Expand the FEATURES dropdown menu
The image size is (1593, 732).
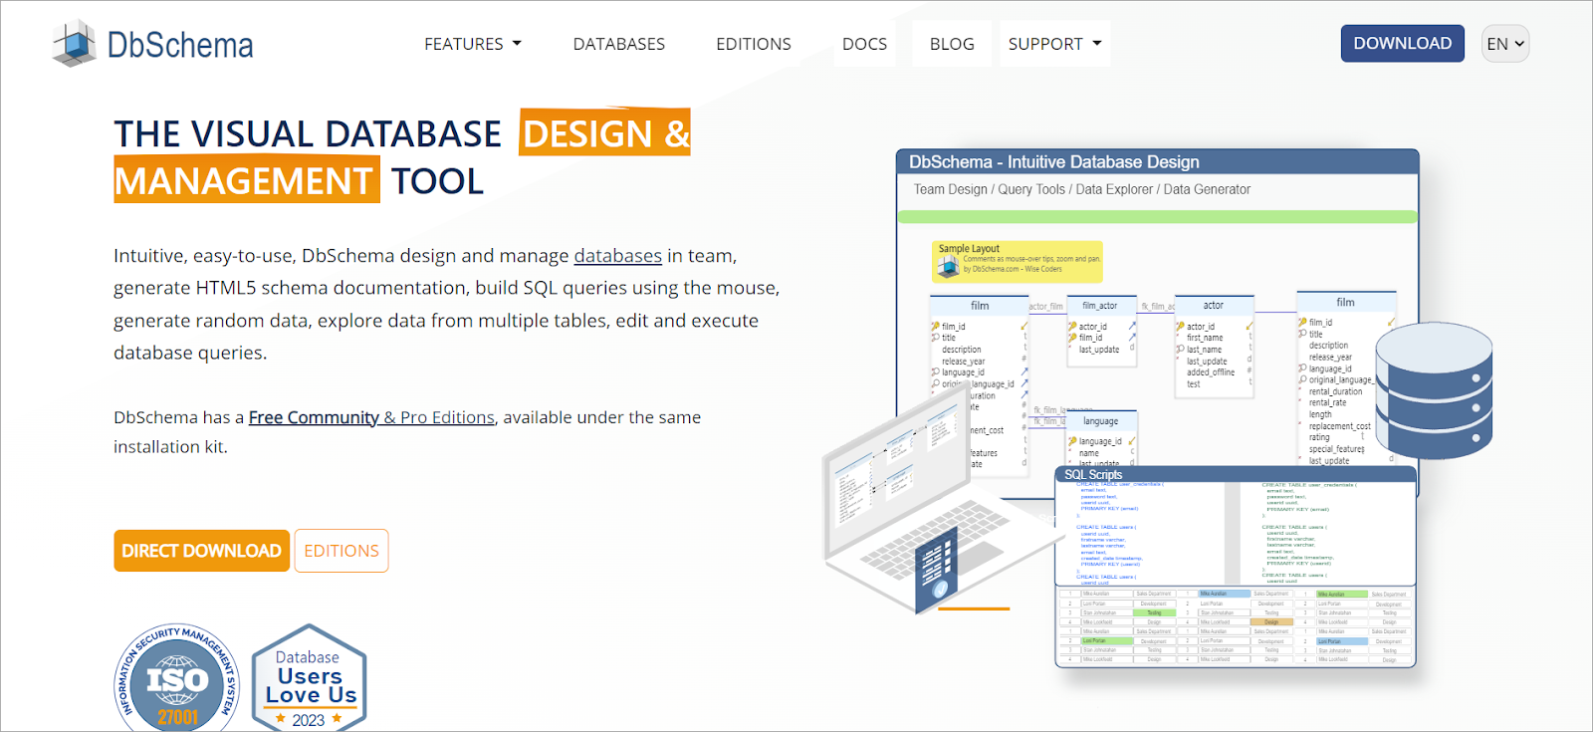pyautogui.click(x=473, y=44)
